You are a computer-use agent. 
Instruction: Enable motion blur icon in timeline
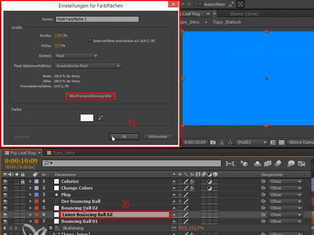pos(278,163)
